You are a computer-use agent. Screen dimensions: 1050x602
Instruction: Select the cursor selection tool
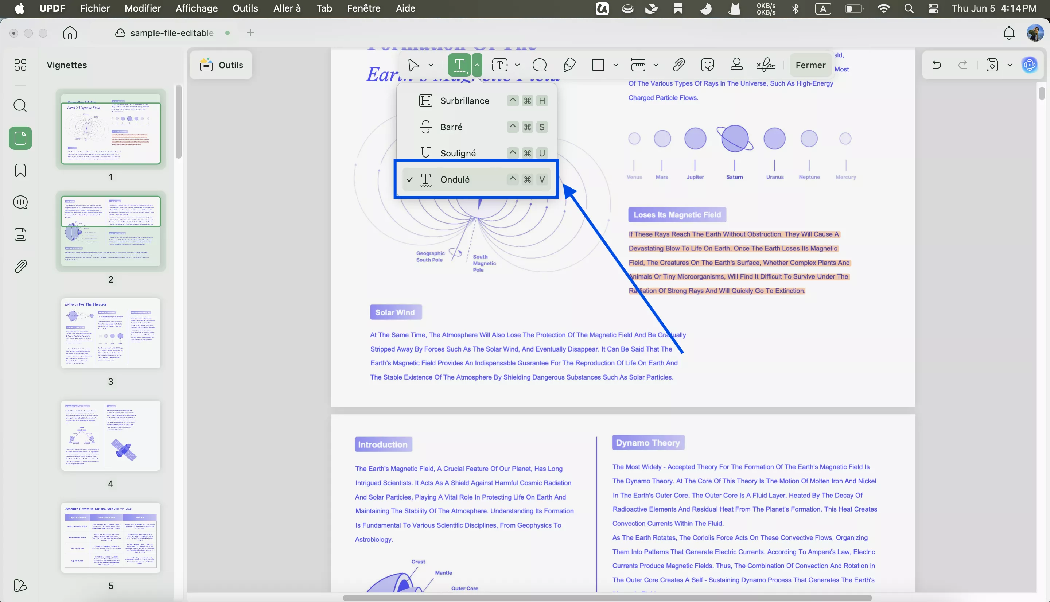(x=413, y=65)
